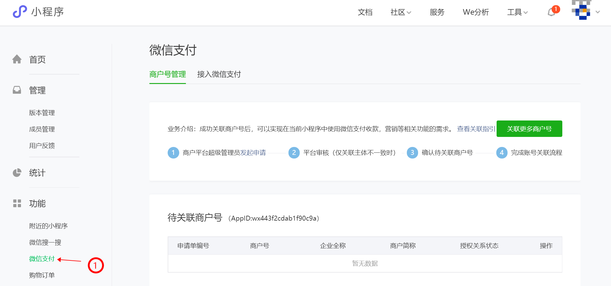611x286 pixels.
Task: Click the inbox icon next to 管理
Action: [x=17, y=90]
